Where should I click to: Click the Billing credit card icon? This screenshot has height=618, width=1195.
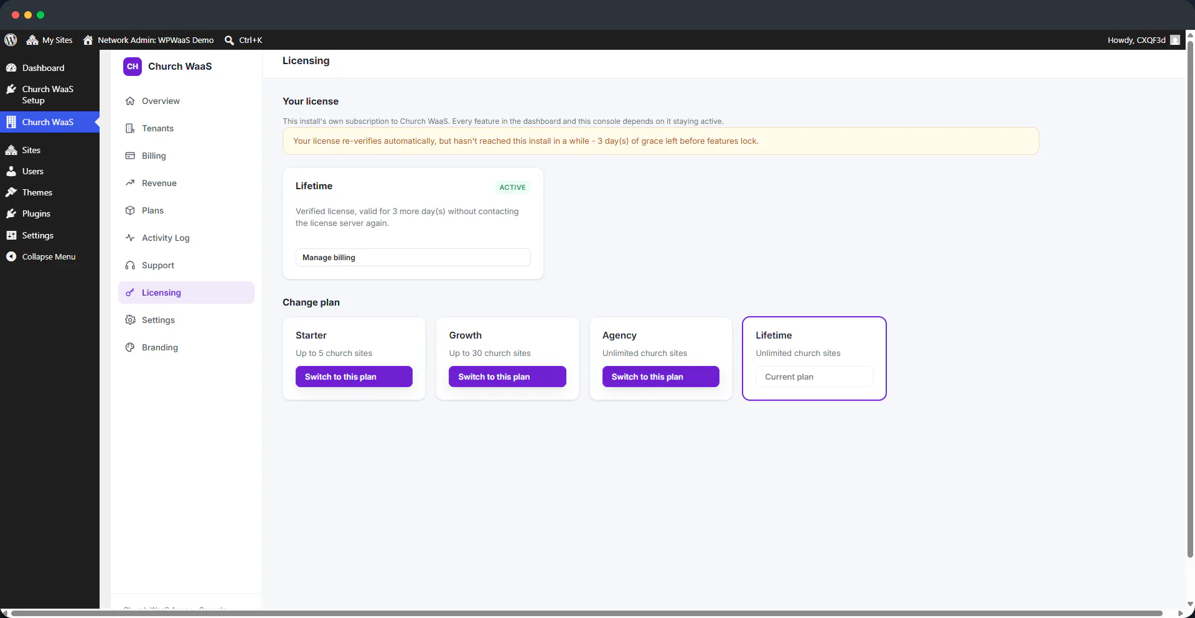pyautogui.click(x=130, y=156)
